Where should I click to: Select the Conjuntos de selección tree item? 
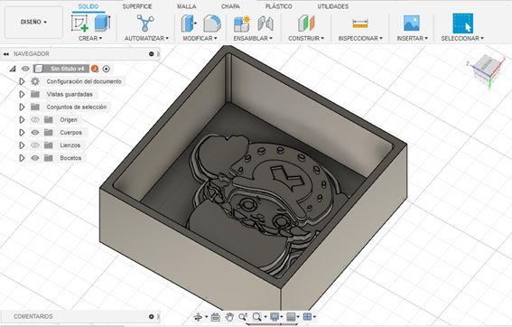pos(77,107)
